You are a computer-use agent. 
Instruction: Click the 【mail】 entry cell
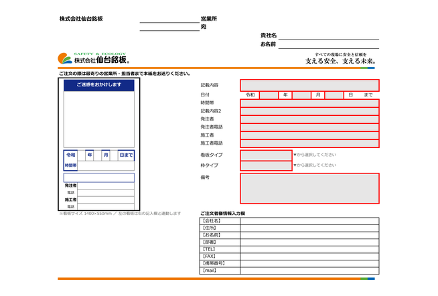309,271
